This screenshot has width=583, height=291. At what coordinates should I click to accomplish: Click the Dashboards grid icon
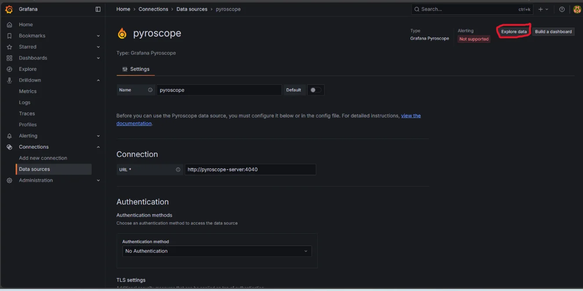pyautogui.click(x=9, y=58)
